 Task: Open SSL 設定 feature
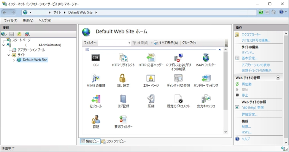[123, 81]
